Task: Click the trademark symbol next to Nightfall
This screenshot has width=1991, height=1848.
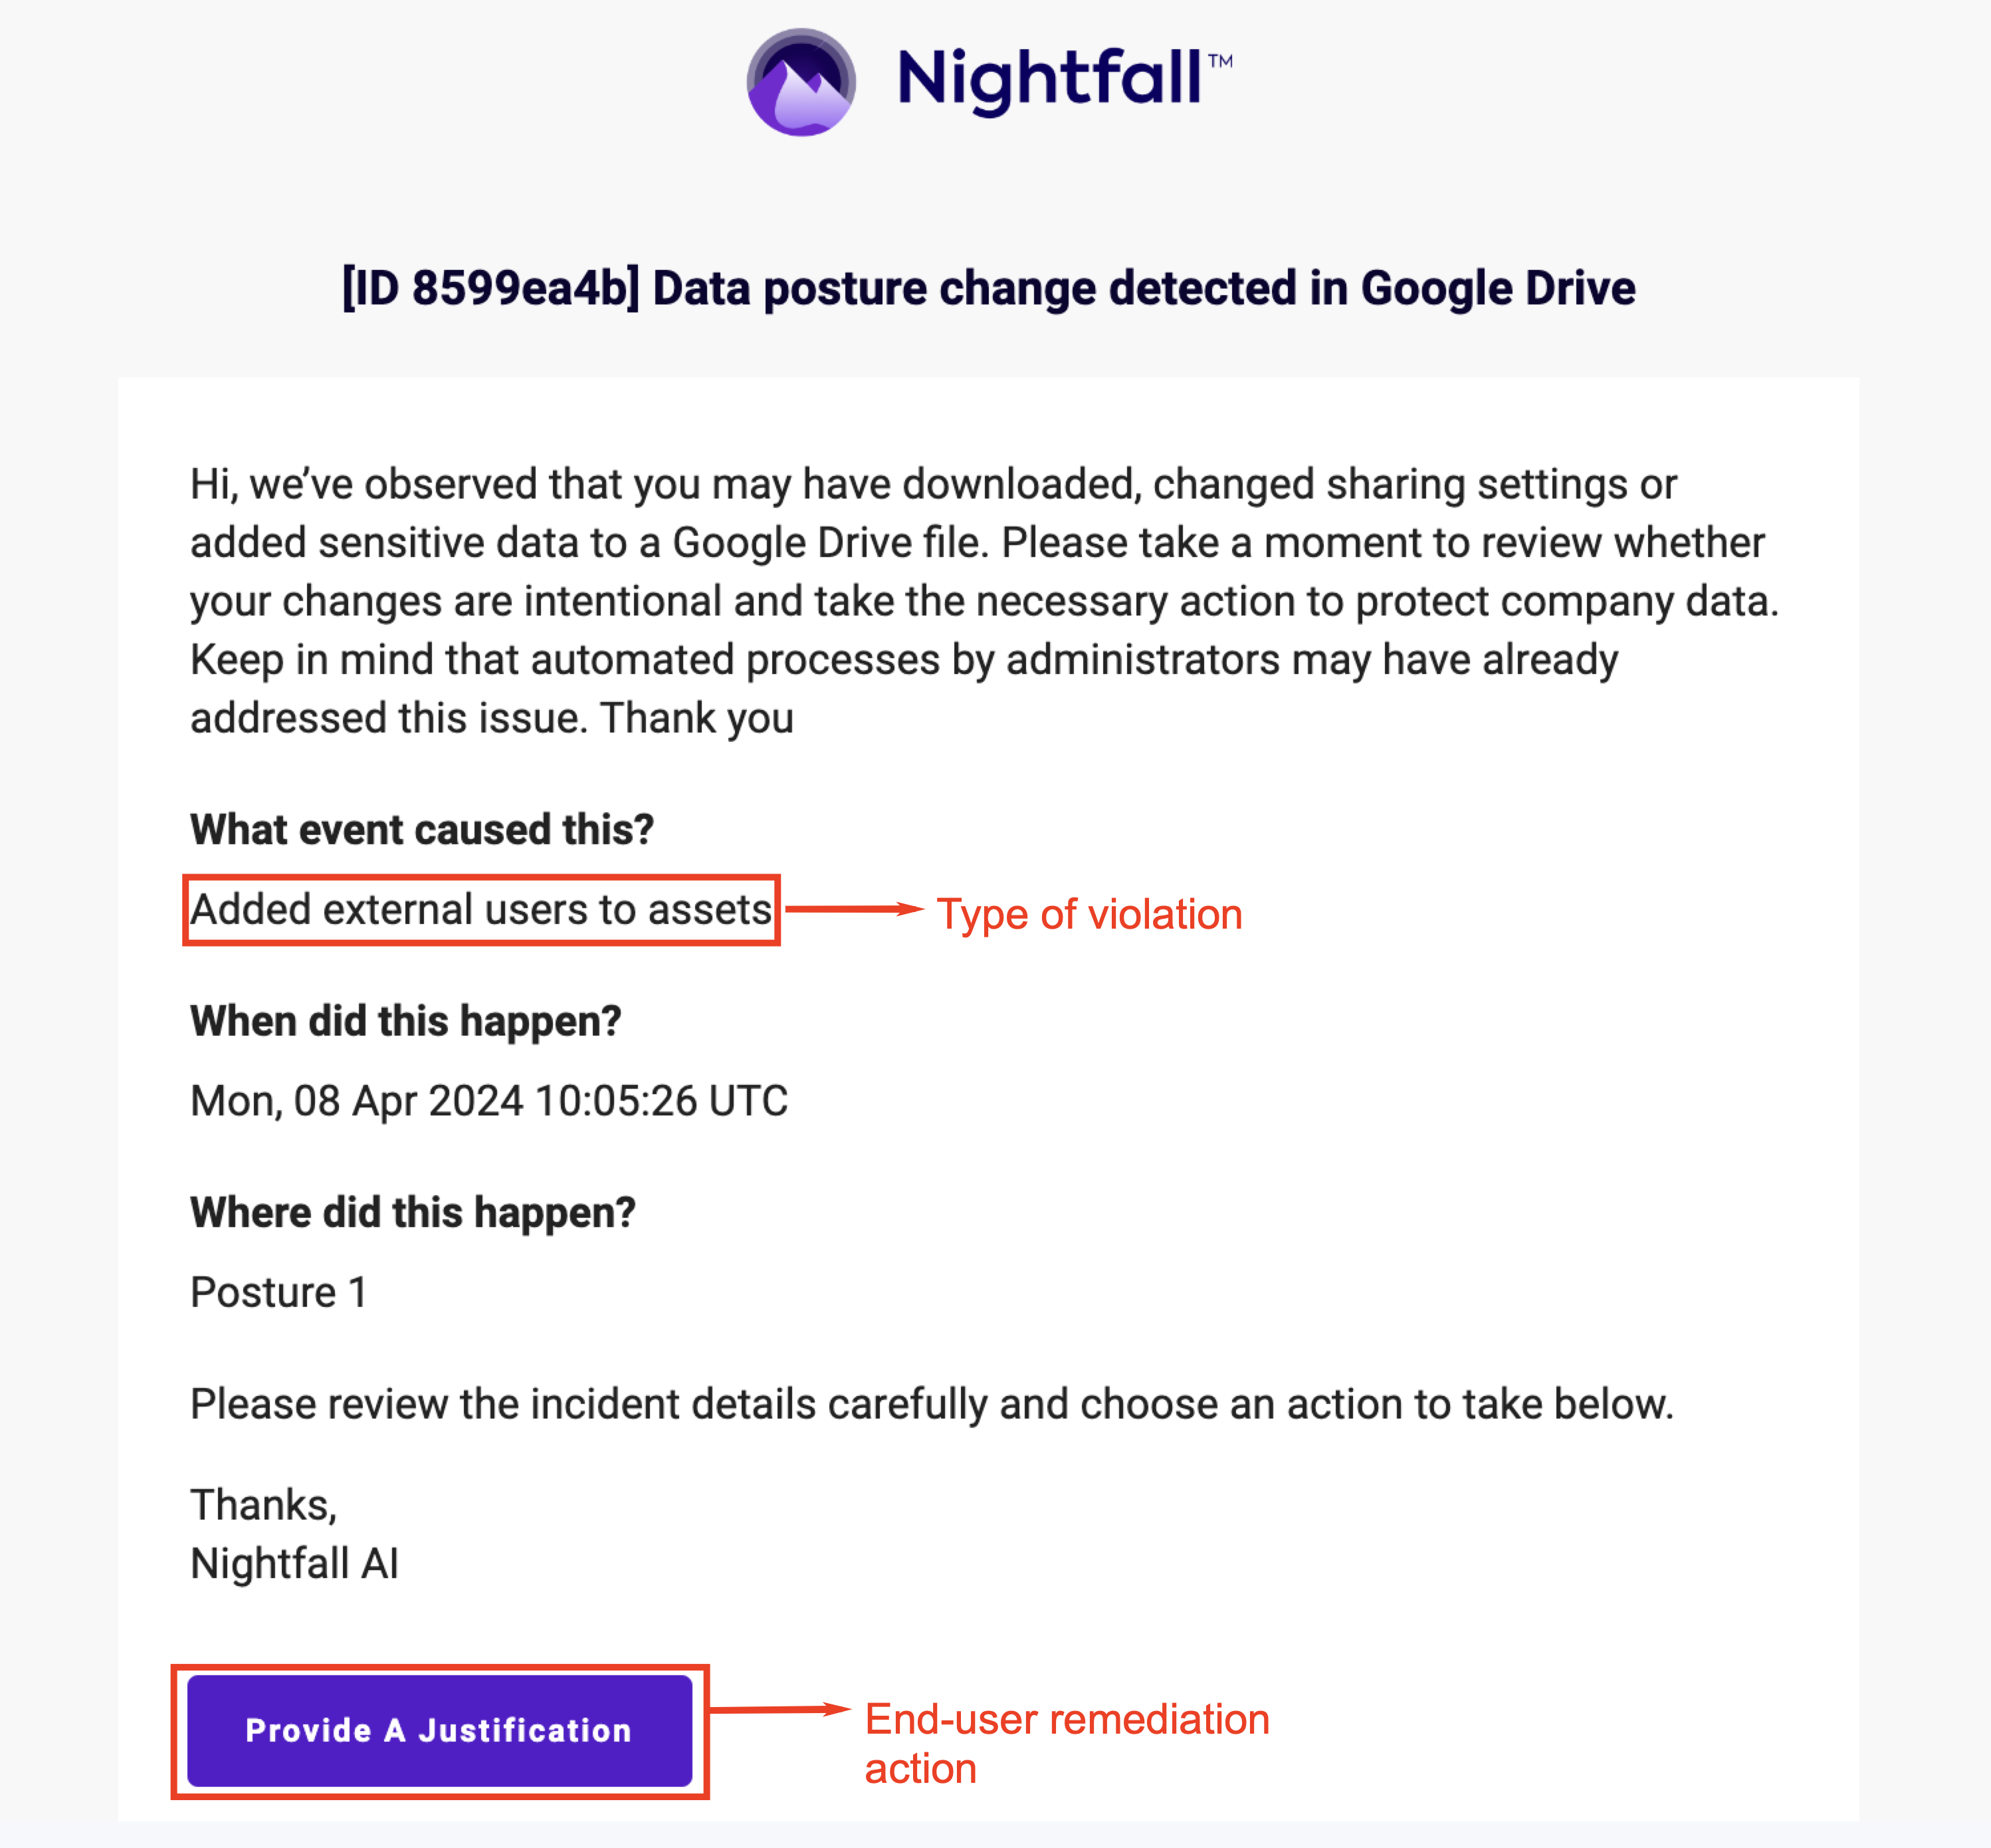Action: 1220,60
